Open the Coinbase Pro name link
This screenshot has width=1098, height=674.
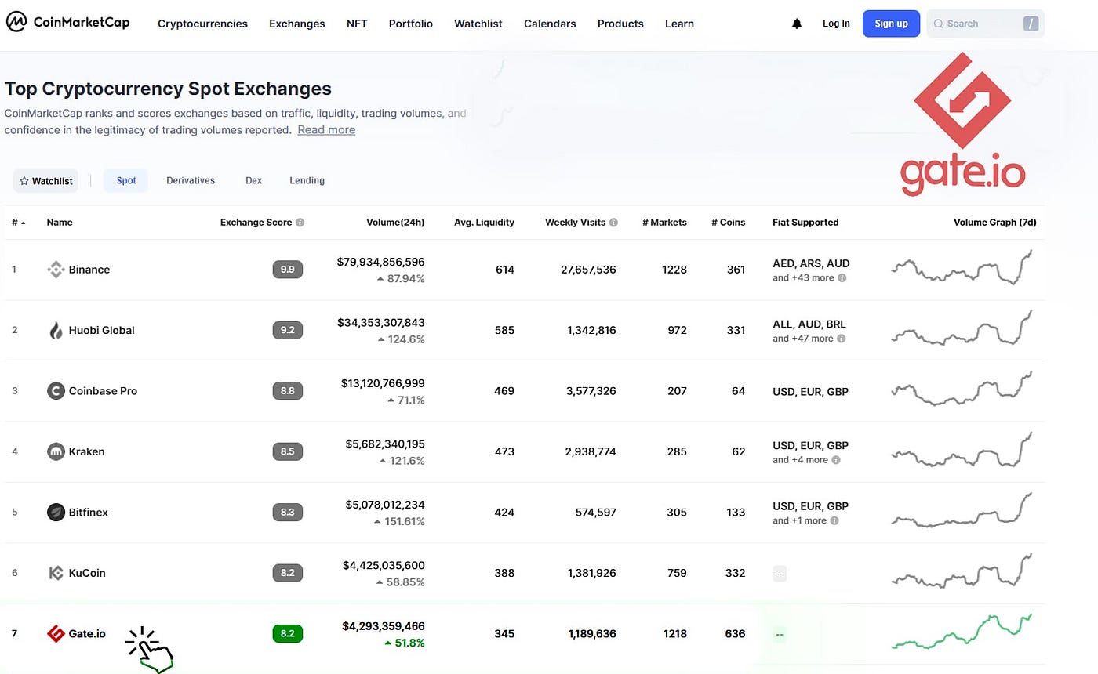tap(103, 390)
